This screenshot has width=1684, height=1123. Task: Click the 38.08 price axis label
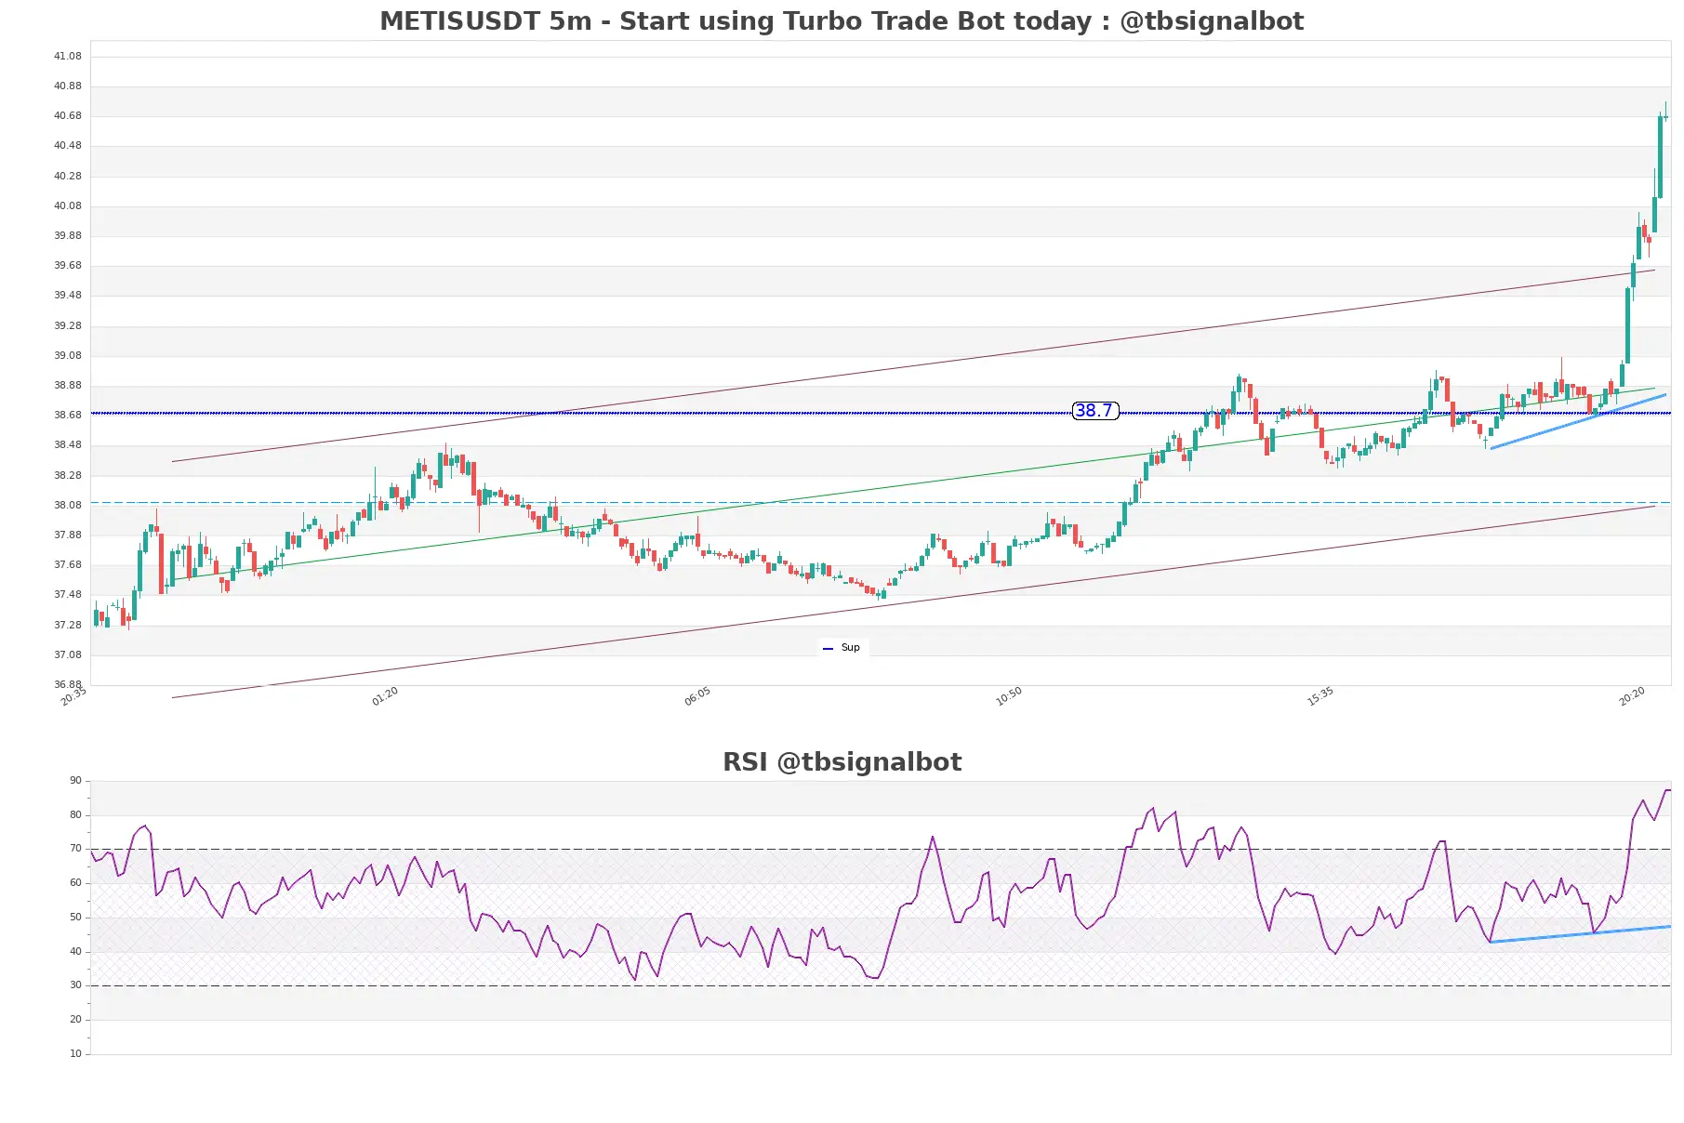tap(67, 506)
